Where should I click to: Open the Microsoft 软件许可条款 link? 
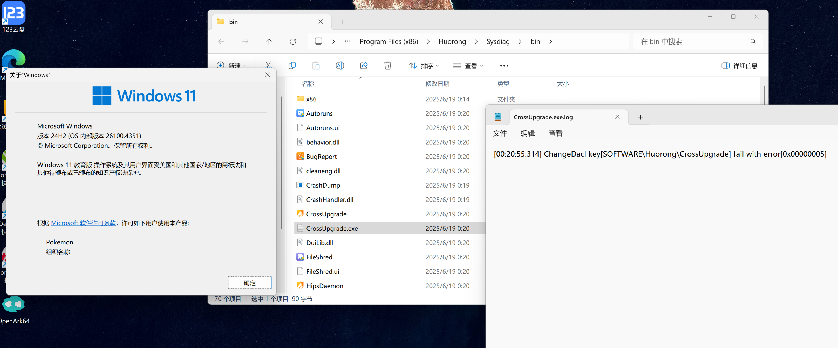[x=83, y=223]
